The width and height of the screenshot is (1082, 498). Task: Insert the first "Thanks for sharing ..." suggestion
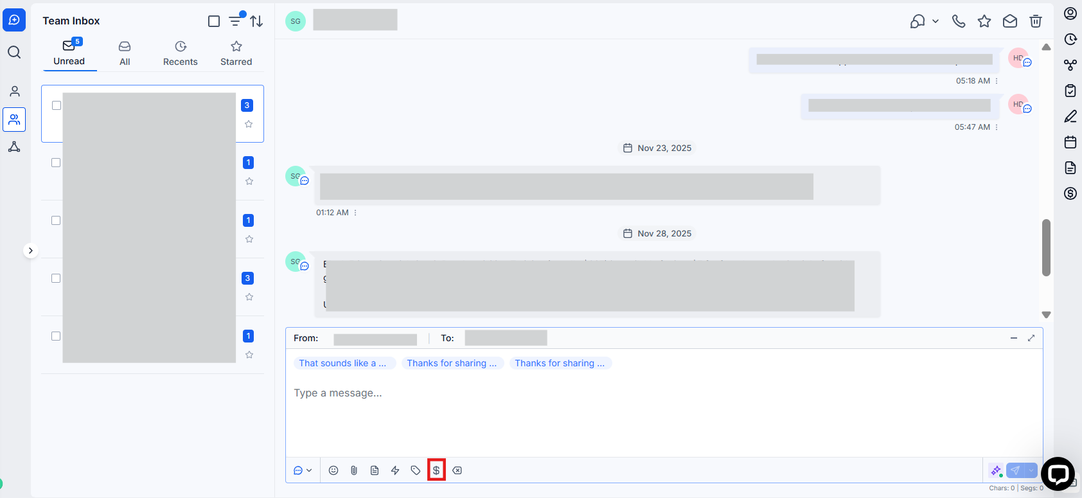pyautogui.click(x=452, y=363)
